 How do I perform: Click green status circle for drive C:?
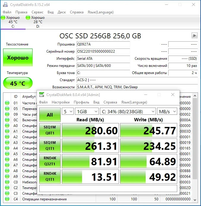tap(3, 18)
